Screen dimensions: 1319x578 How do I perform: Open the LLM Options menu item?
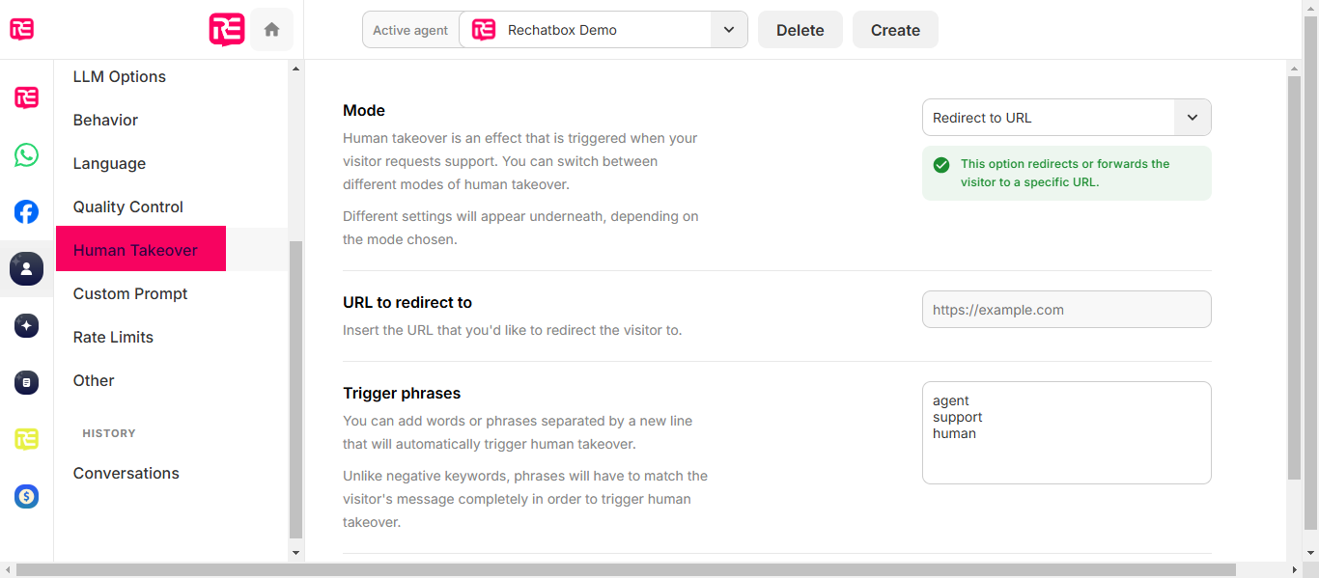[x=120, y=77]
